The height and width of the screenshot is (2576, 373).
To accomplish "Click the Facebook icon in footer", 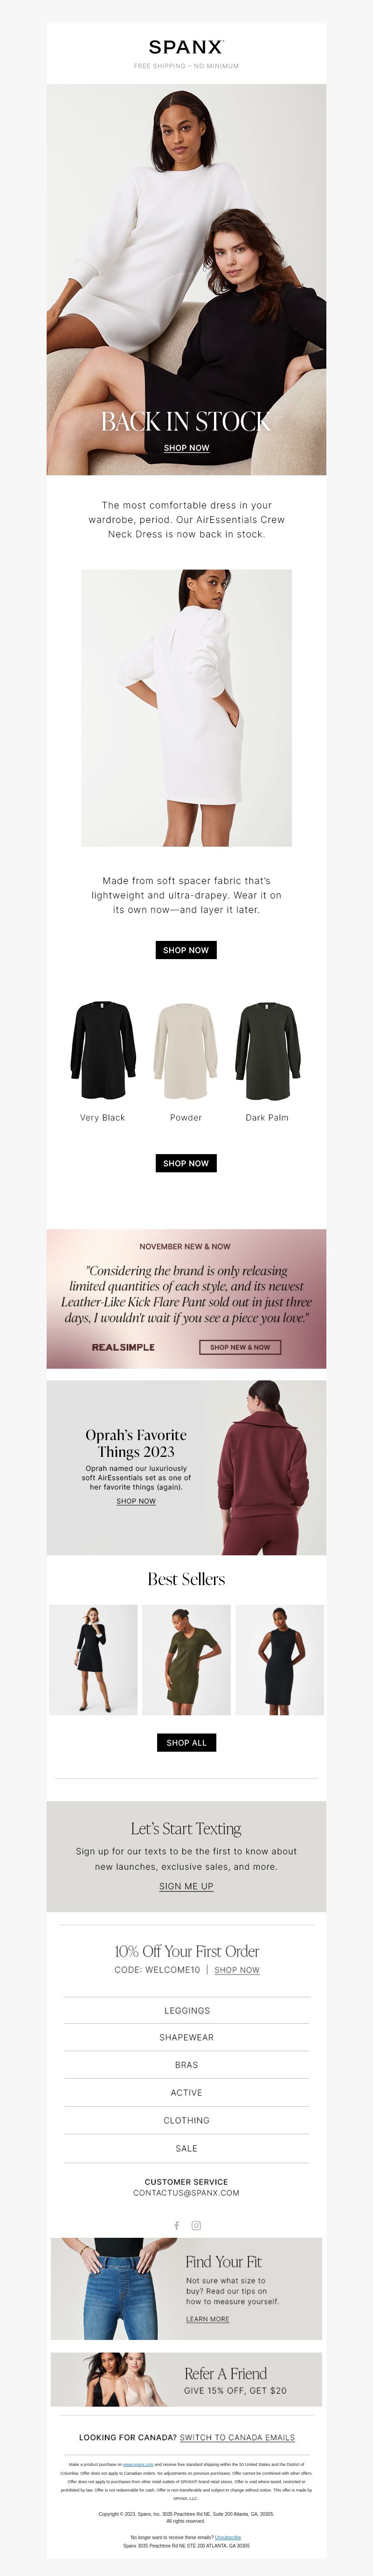I will [177, 2225].
